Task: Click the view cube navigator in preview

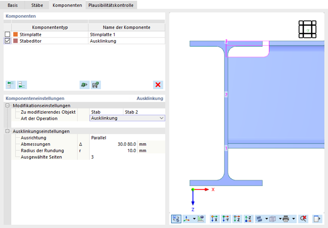Action: 307,29
